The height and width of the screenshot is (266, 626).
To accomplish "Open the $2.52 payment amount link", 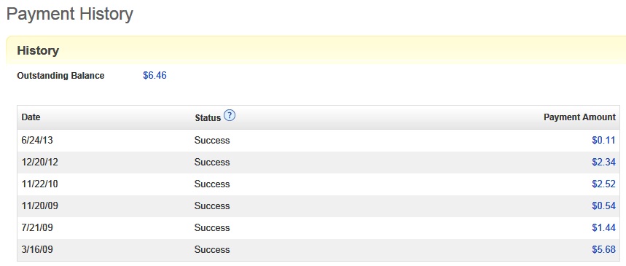I will [x=603, y=184].
